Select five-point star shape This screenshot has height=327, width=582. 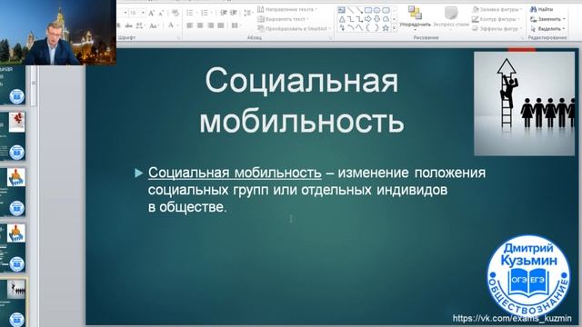pos(386,27)
